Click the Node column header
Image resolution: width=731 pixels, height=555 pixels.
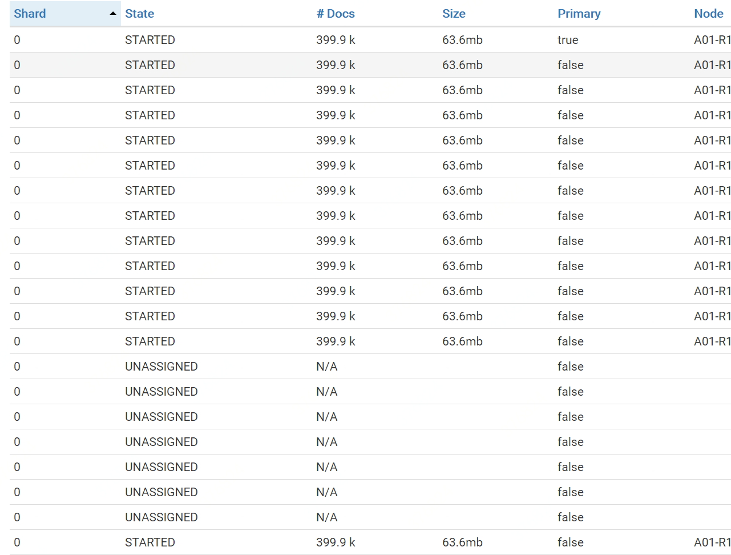point(708,14)
